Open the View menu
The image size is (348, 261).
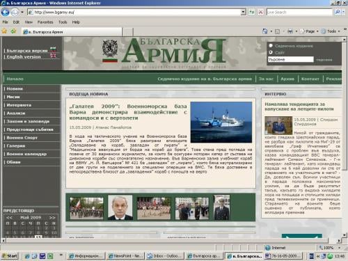click(29, 22)
